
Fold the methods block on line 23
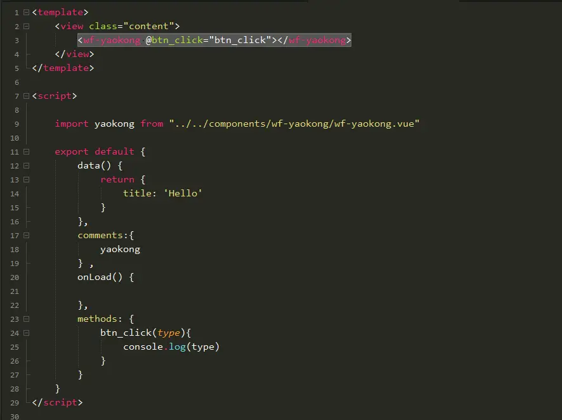(26, 319)
